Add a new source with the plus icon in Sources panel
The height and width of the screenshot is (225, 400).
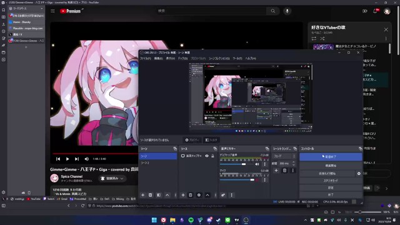[183, 195]
